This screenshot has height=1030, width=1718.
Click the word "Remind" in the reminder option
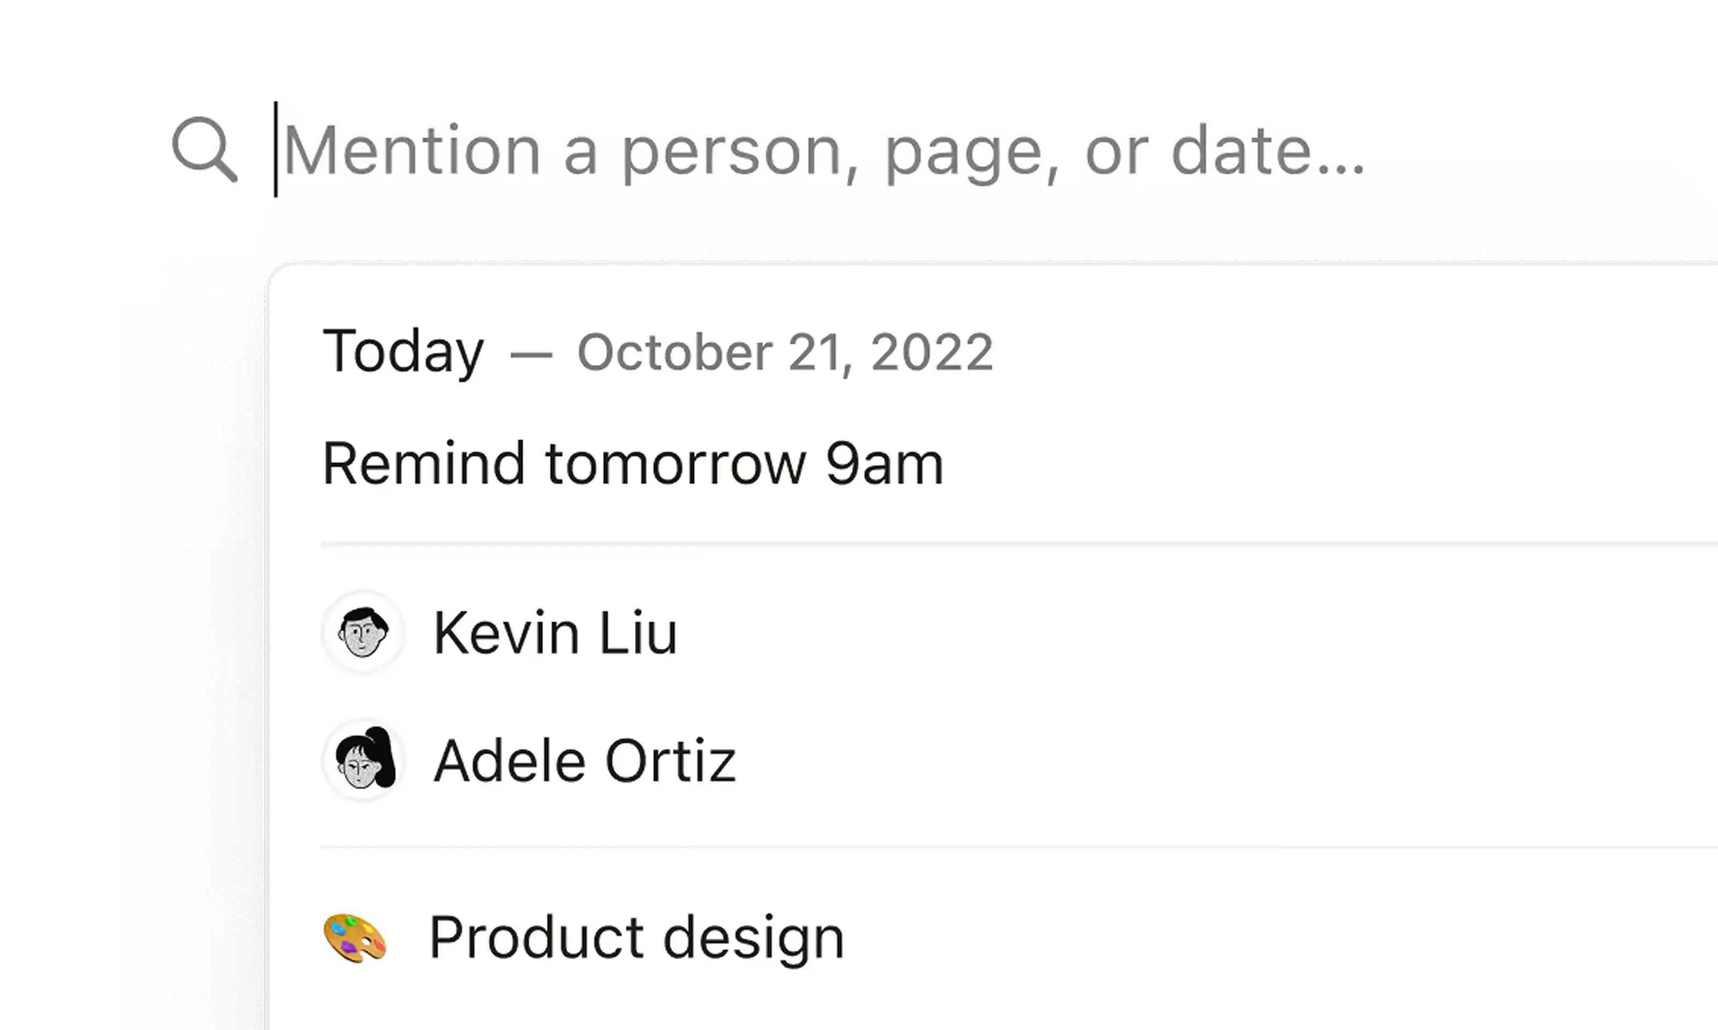(x=423, y=464)
